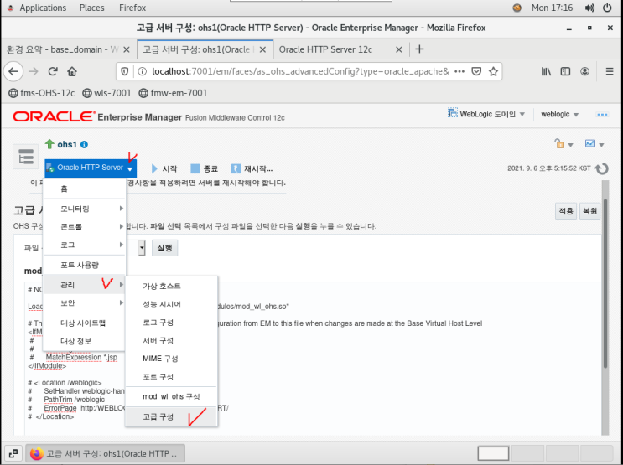The image size is (623, 465).
Task: Open the performance chart icon dropdown
Action: click(594, 144)
